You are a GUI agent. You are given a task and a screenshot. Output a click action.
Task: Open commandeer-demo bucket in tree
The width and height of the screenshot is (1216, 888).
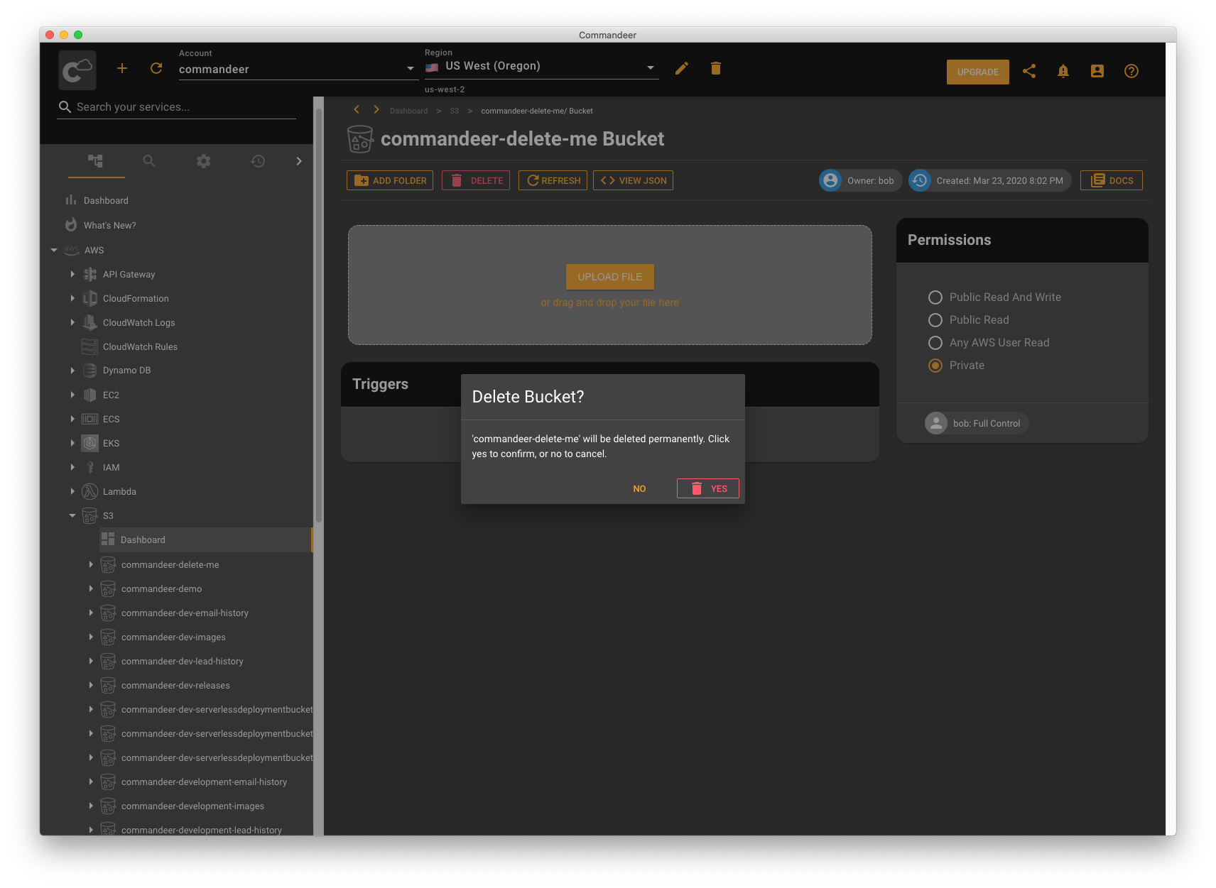[161, 589]
